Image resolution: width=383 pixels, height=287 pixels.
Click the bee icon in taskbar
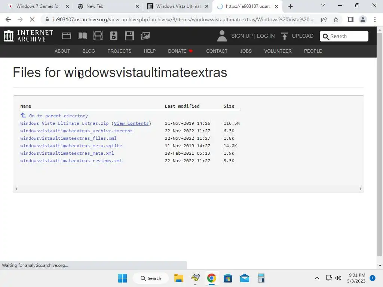coord(195,278)
